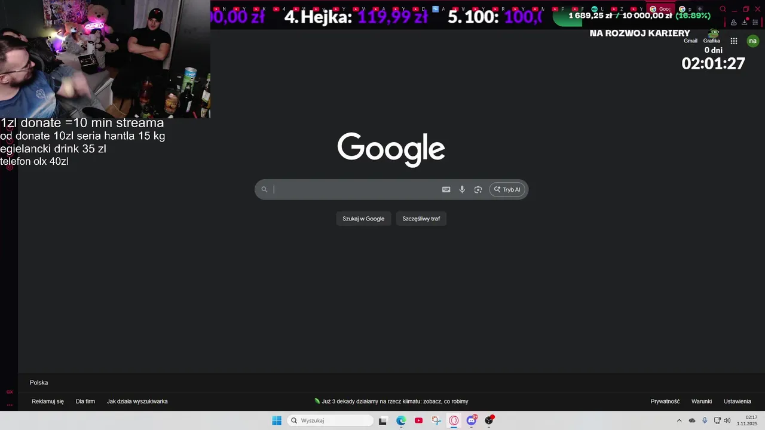Open the red YouTube-style taskbar app
The image size is (765, 430).
pyautogui.click(x=418, y=420)
